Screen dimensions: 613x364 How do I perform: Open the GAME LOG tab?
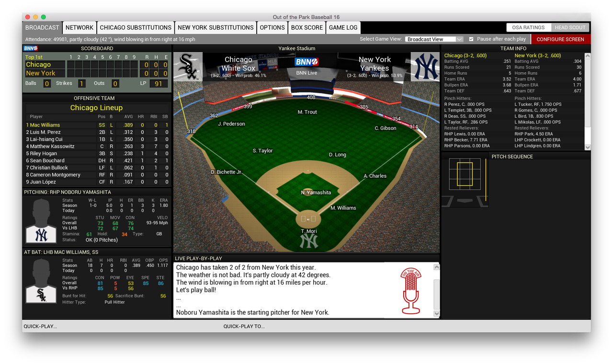(x=343, y=28)
